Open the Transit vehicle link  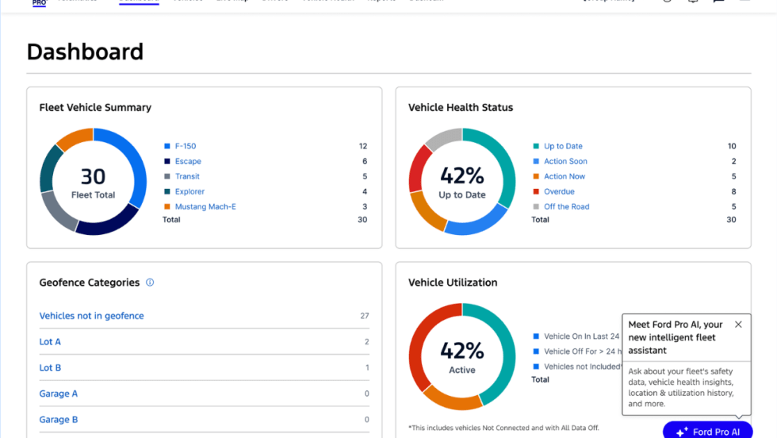point(187,176)
